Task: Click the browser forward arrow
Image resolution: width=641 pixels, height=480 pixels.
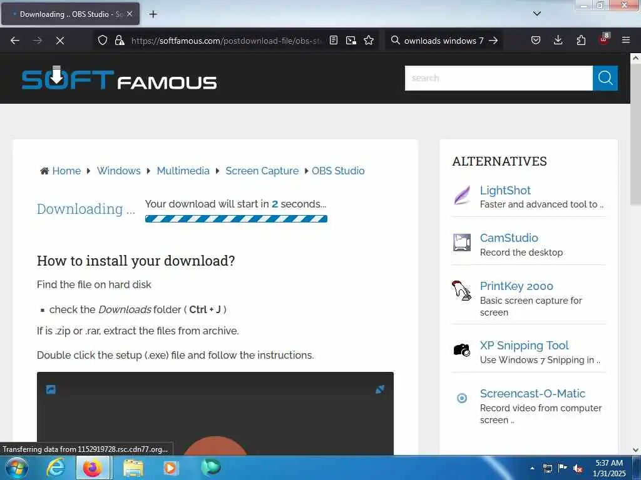Action: 38,41
